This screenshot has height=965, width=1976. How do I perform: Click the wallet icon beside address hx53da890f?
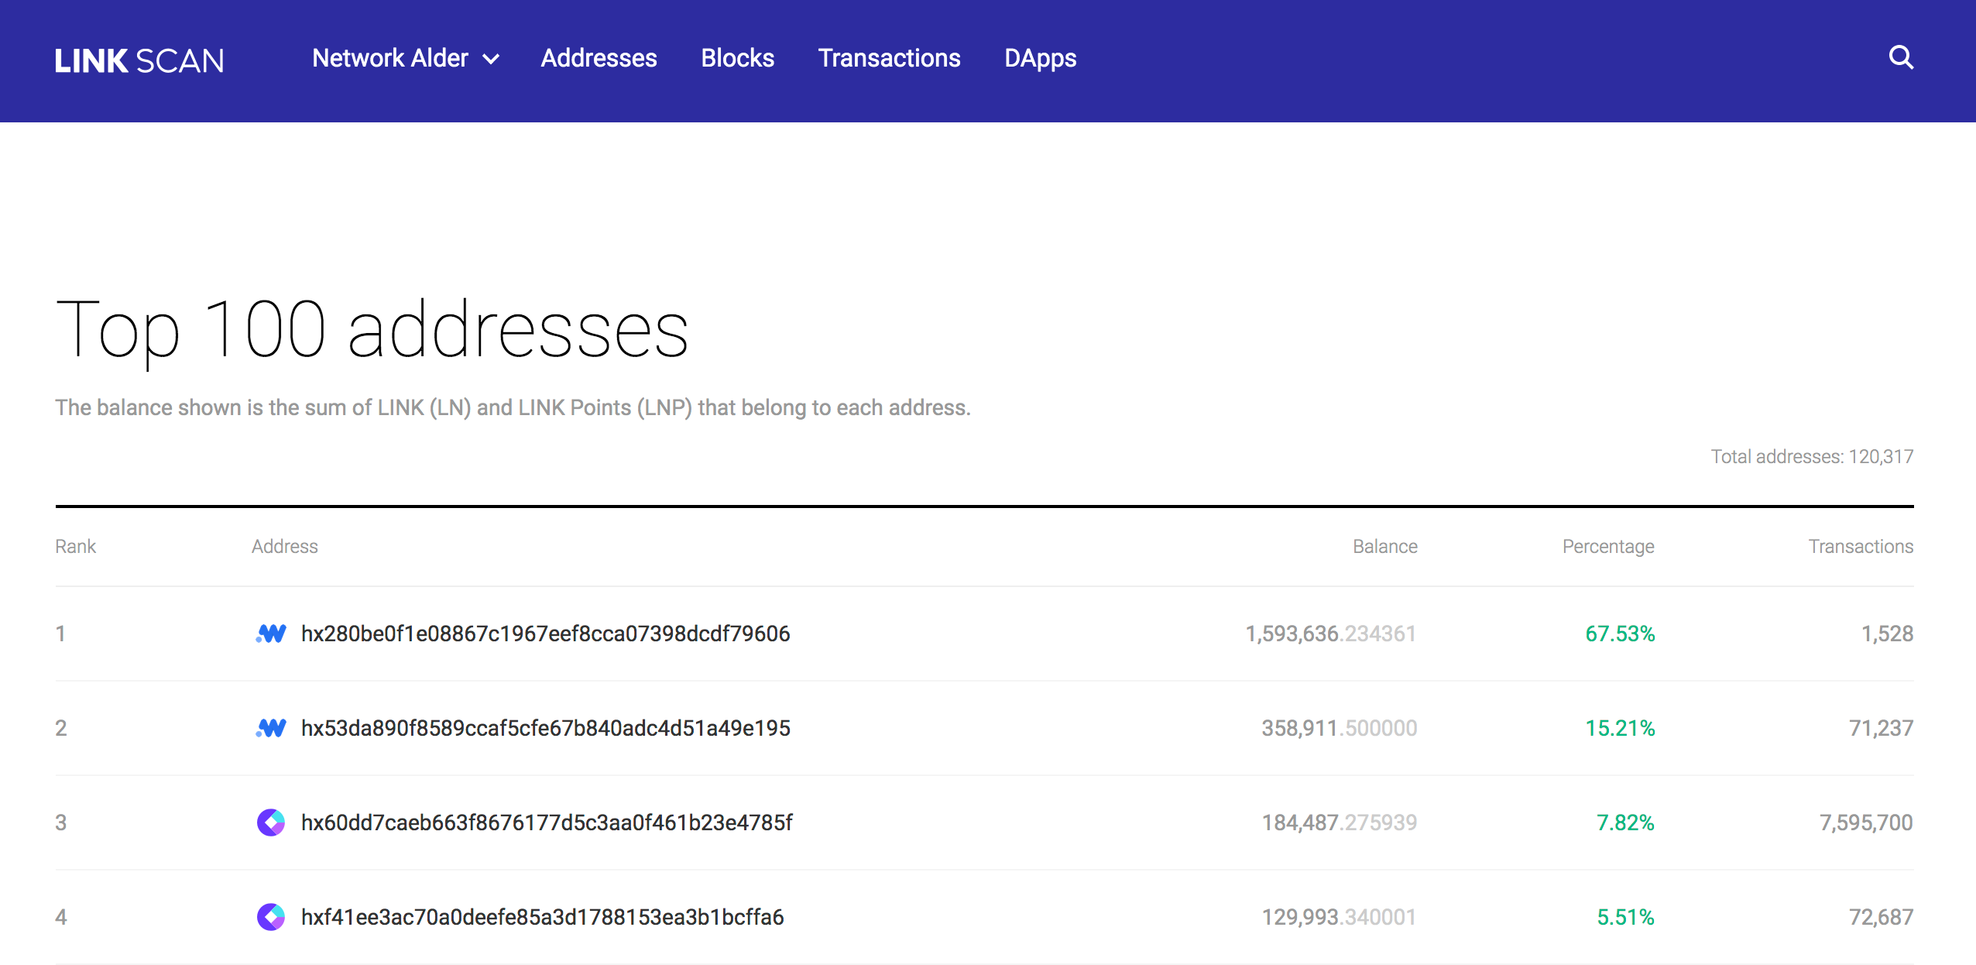point(271,728)
